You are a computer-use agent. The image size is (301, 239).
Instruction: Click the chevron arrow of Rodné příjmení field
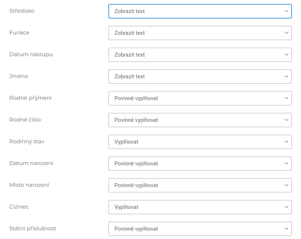[286, 98]
